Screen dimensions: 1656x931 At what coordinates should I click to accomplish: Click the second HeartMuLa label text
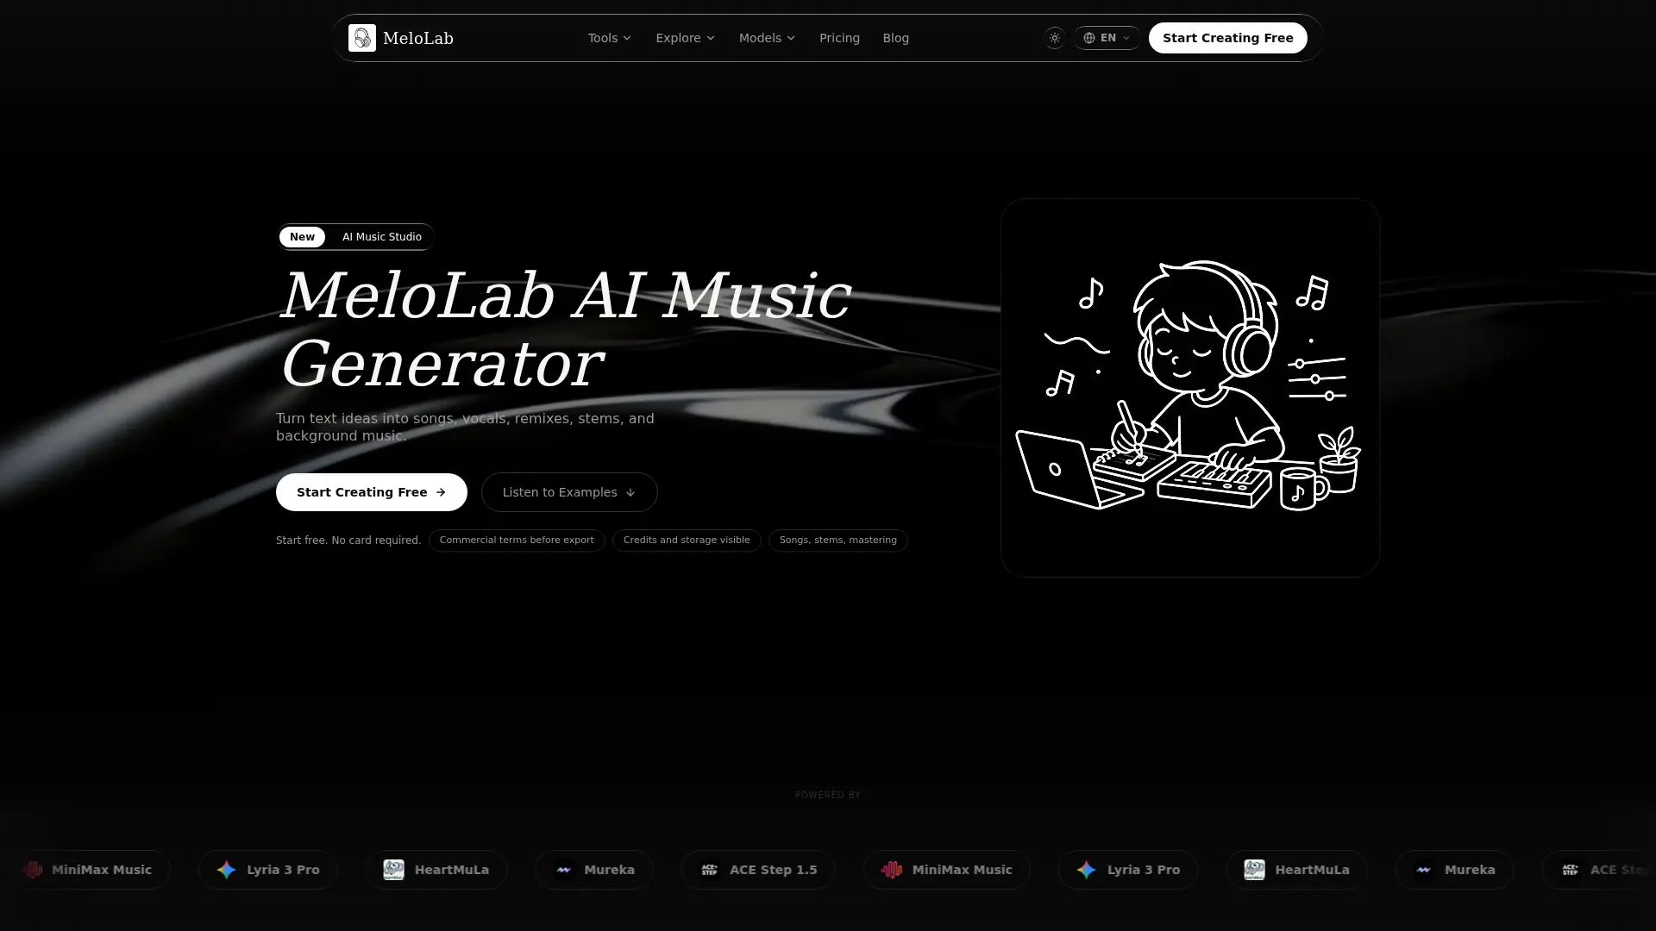pyautogui.click(x=1313, y=870)
